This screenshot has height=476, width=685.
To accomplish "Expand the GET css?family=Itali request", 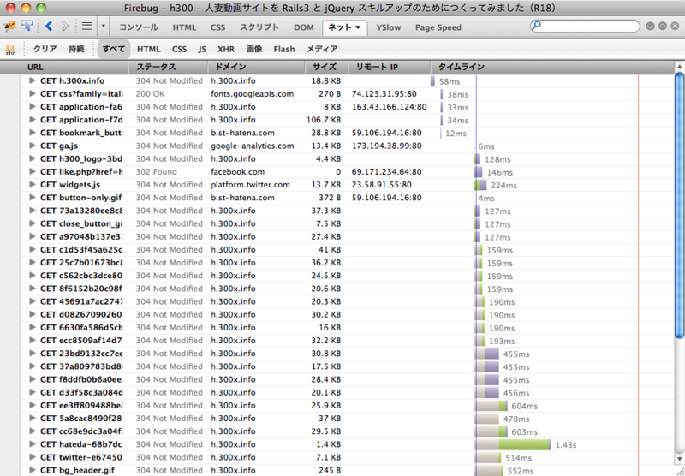I will (x=33, y=93).
